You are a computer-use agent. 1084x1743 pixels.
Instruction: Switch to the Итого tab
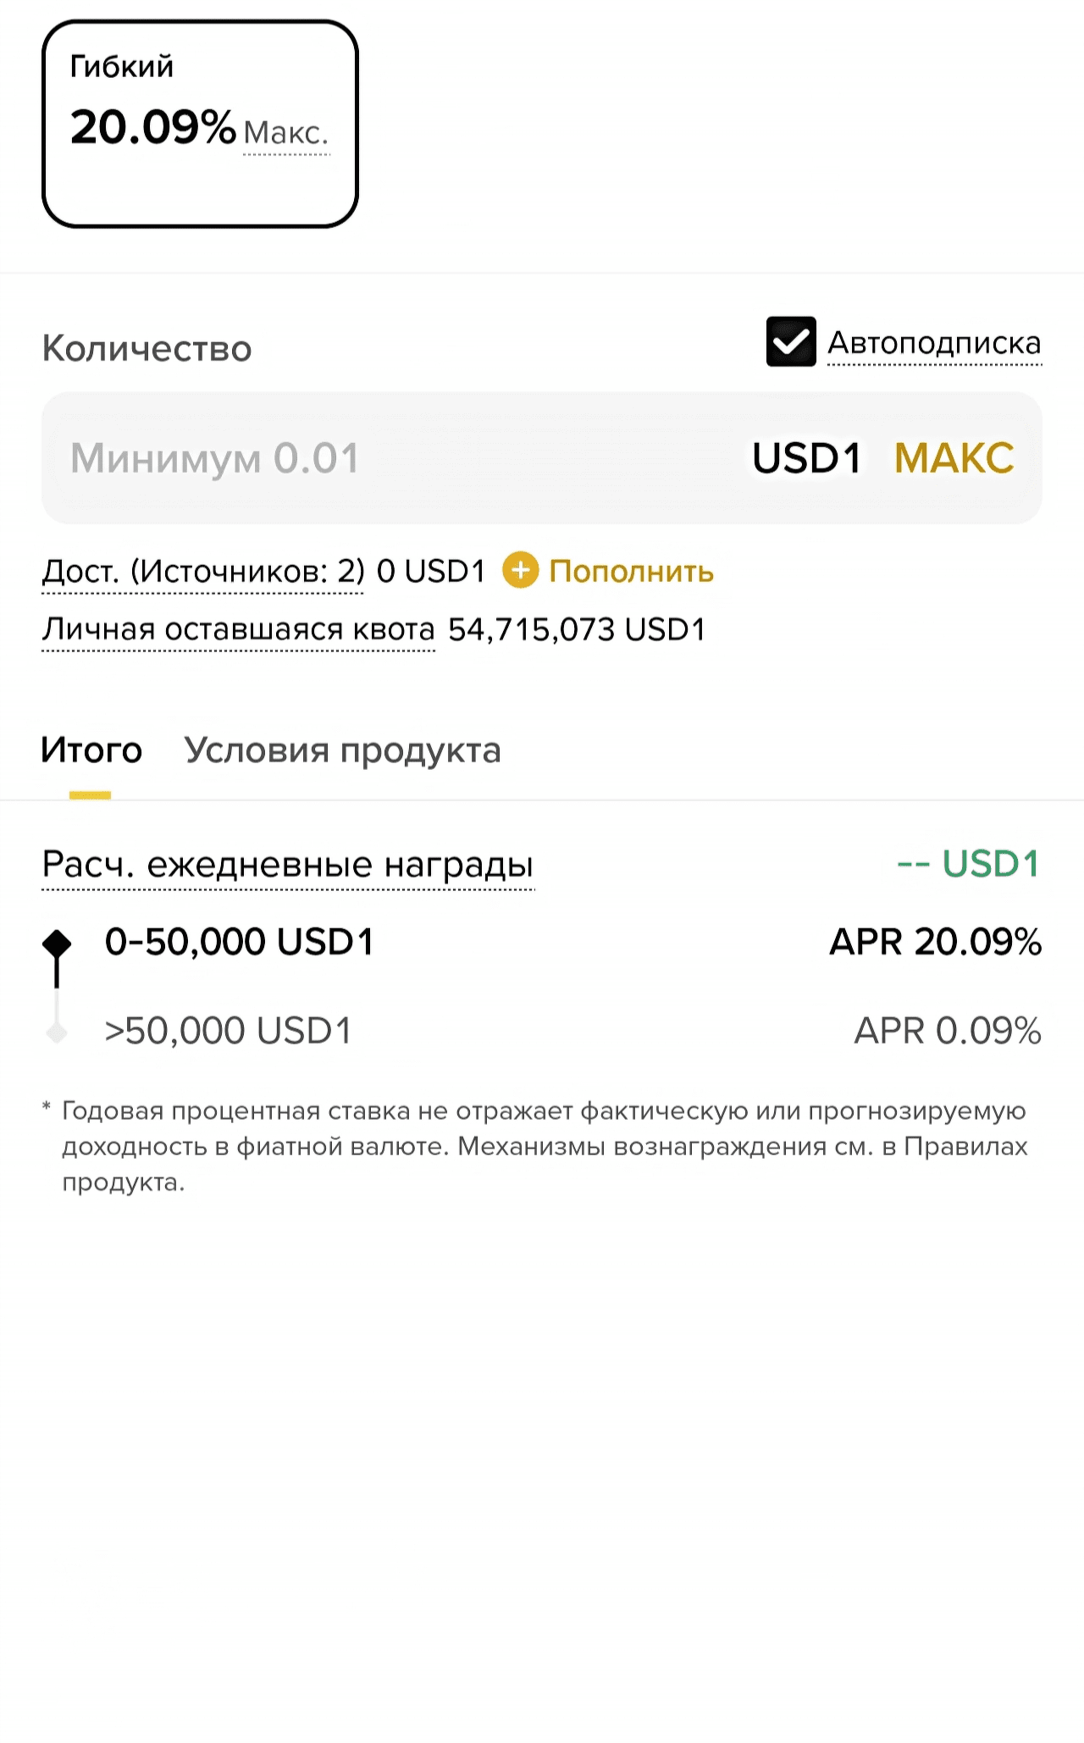point(91,750)
